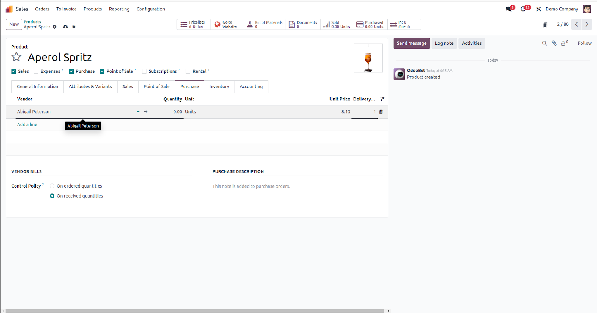This screenshot has width=597, height=313.
Task: Enable the Expenses checkbox
Action: (36, 71)
